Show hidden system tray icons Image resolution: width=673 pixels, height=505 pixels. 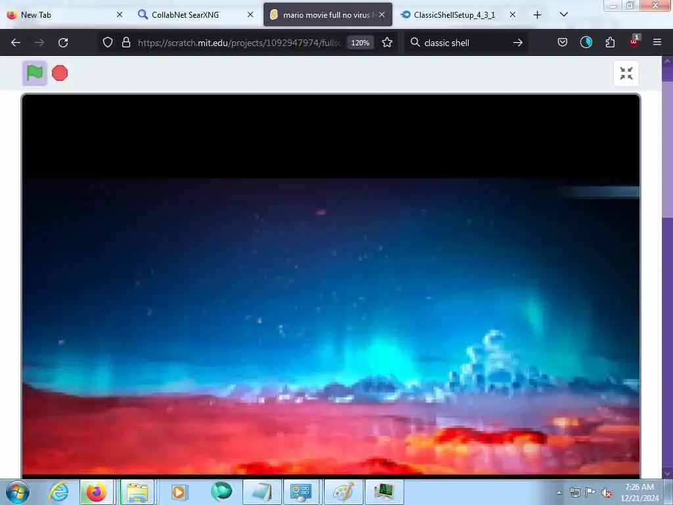559,493
